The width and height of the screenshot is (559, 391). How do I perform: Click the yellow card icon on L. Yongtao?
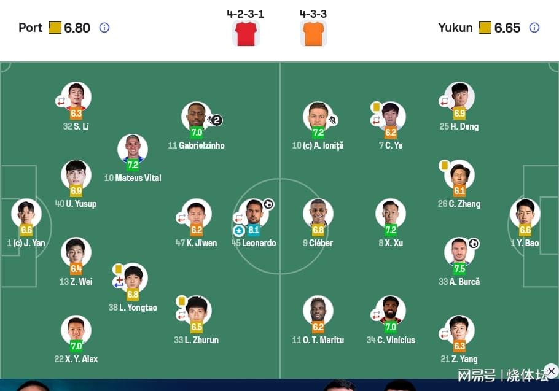117,268
